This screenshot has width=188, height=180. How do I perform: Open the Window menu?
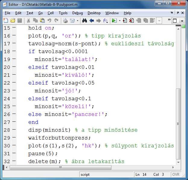tap(112, 13)
